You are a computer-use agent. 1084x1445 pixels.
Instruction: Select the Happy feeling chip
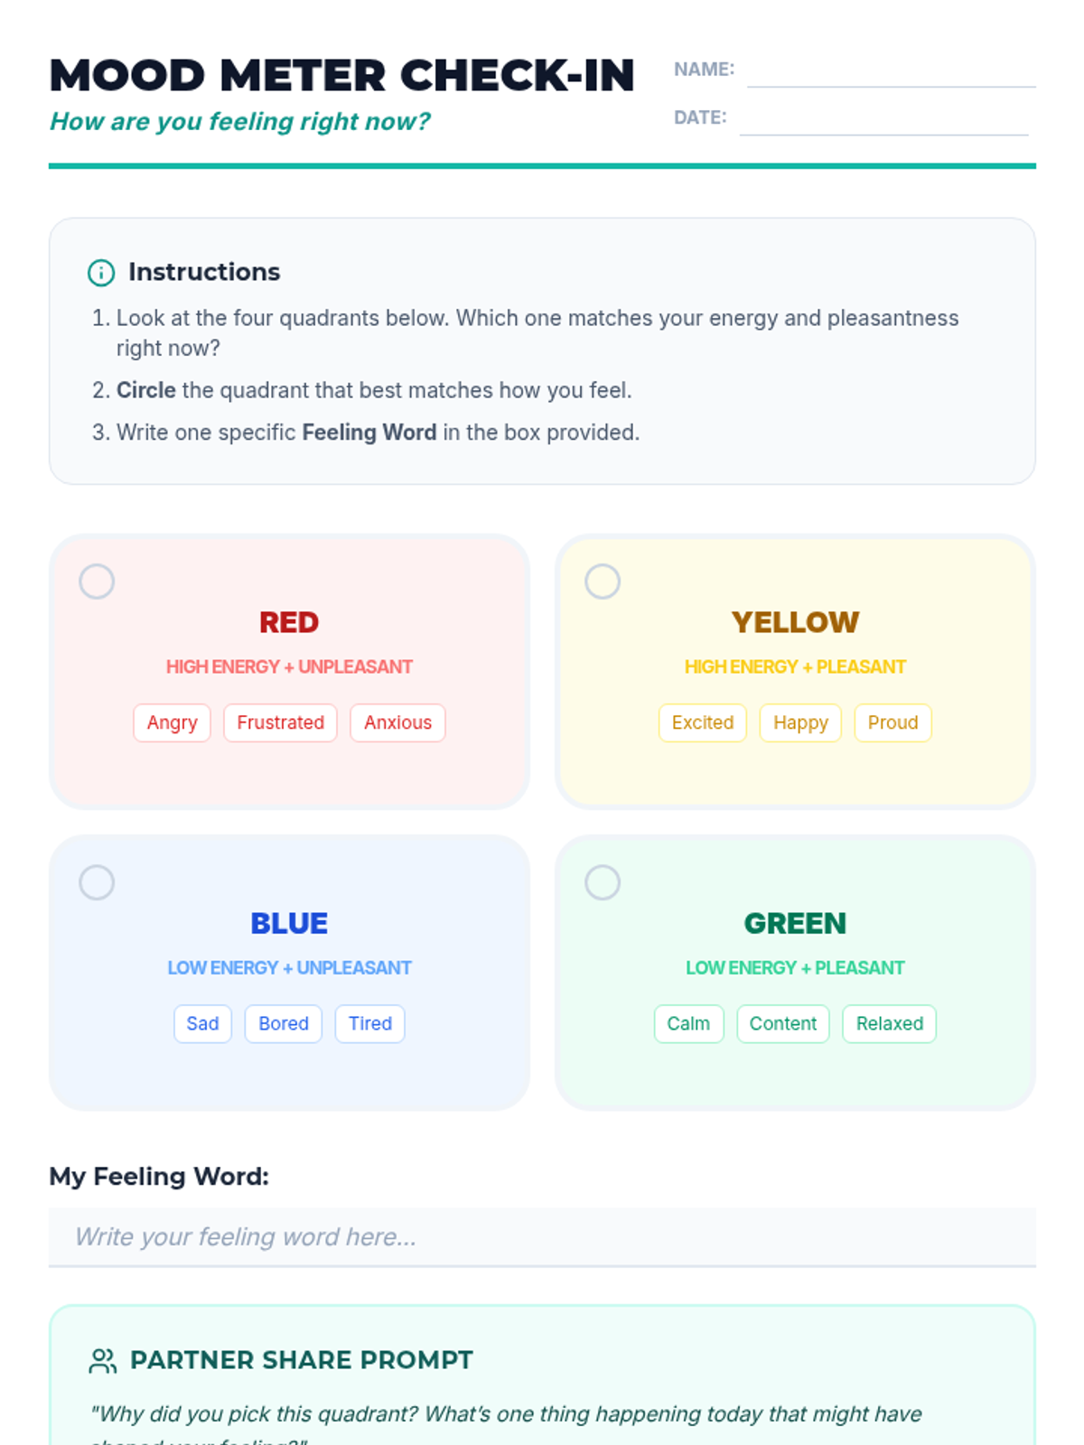(800, 722)
